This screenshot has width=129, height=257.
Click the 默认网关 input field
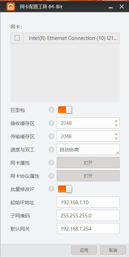pyautogui.click(x=88, y=229)
